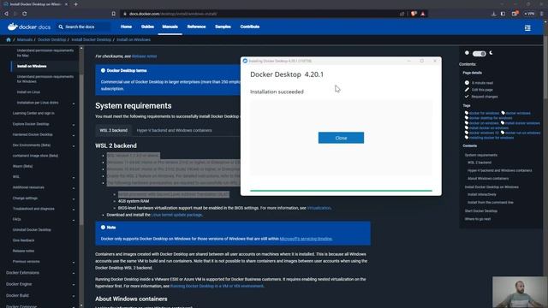Open a new browser tab with plus
This screenshot has height=308, width=548.
pyautogui.click(x=76, y=4)
